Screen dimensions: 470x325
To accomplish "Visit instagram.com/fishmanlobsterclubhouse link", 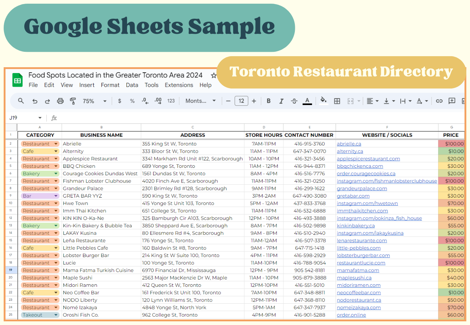I will [387, 181].
